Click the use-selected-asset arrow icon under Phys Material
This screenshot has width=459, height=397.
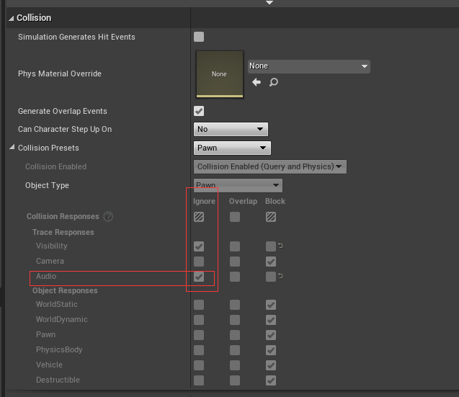tap(257, 82)
